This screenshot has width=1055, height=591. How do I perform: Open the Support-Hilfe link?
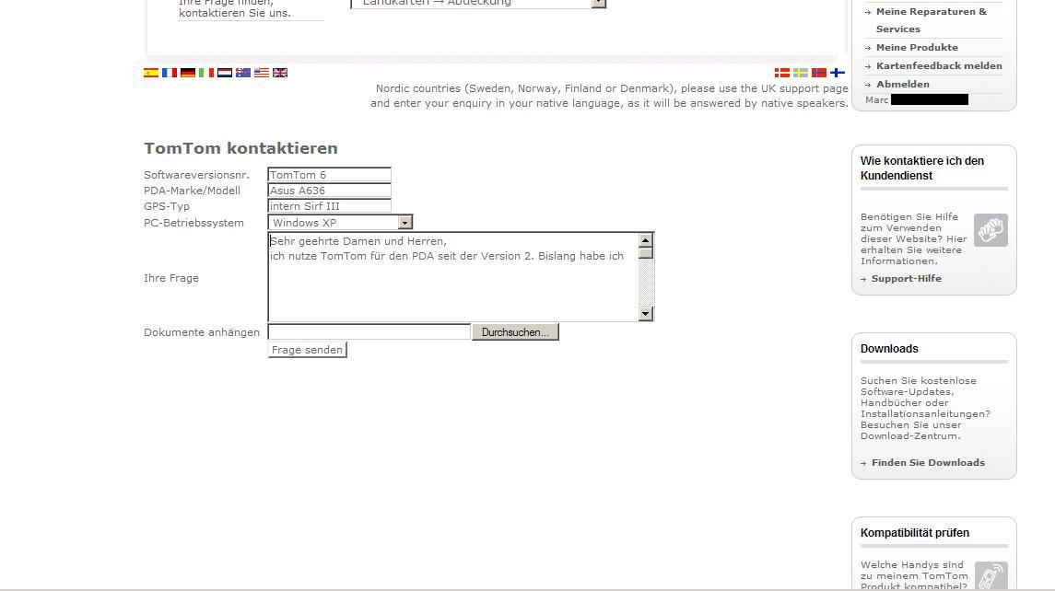pos(907,278)
